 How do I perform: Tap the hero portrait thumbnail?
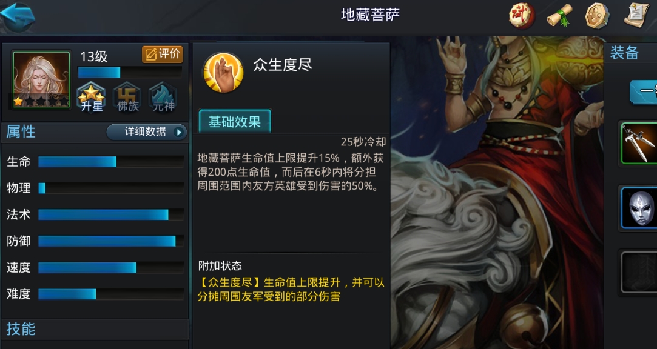tap(41, 80)
